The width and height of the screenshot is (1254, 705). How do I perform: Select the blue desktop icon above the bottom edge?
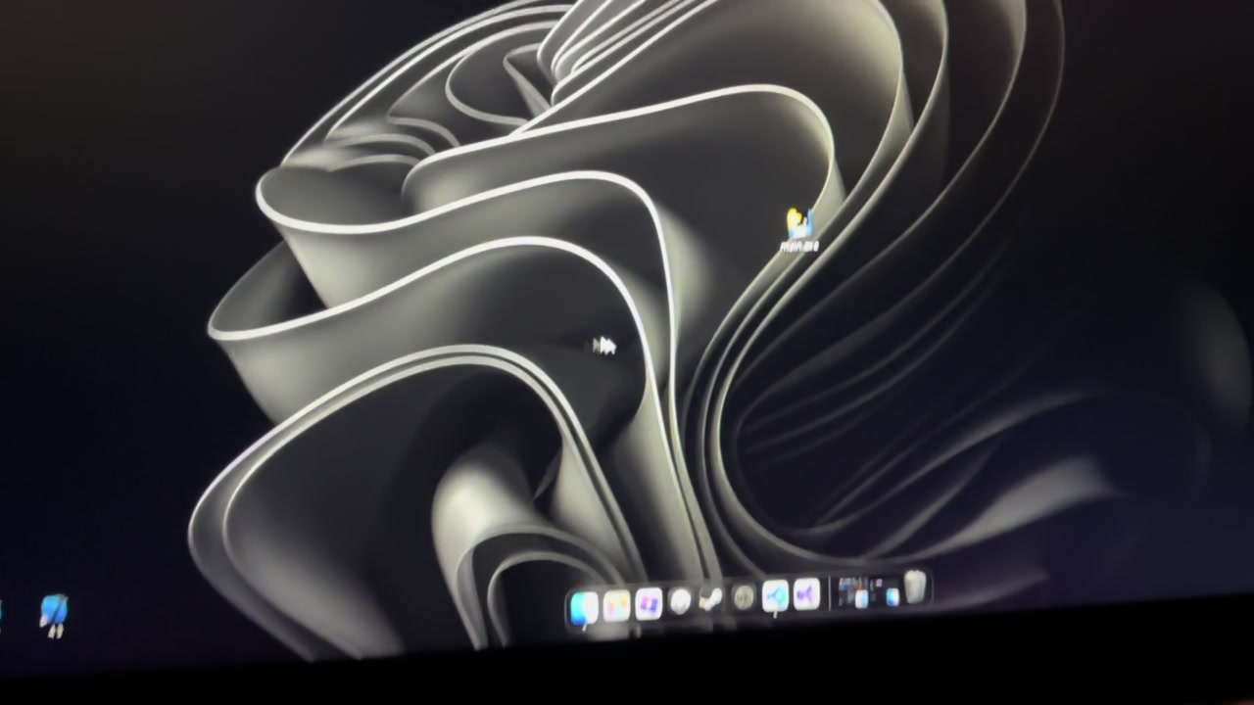click(x=55, y=613)
